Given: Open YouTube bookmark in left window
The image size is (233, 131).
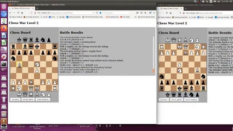Looking at the screenshot, I should (x=125, y=17).
